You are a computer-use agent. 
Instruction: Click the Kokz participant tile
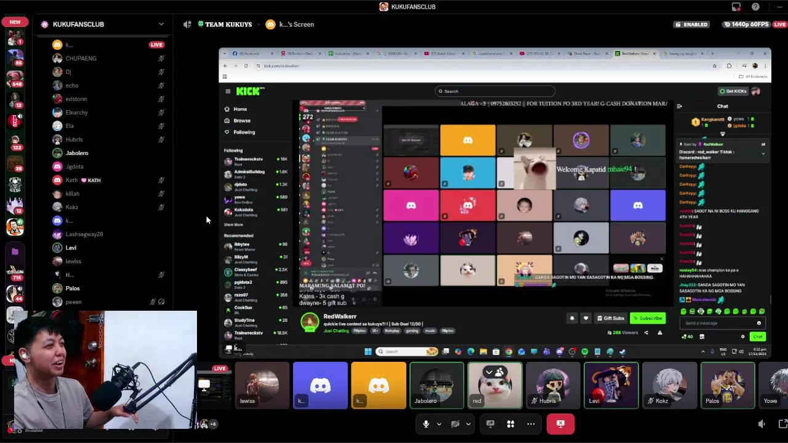(669, 386)
